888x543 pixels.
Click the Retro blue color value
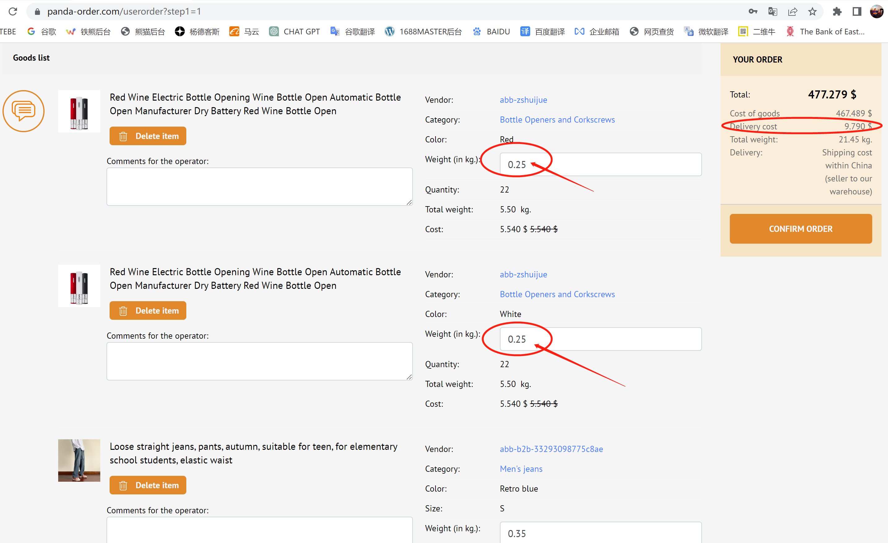(x=519, y=489)
